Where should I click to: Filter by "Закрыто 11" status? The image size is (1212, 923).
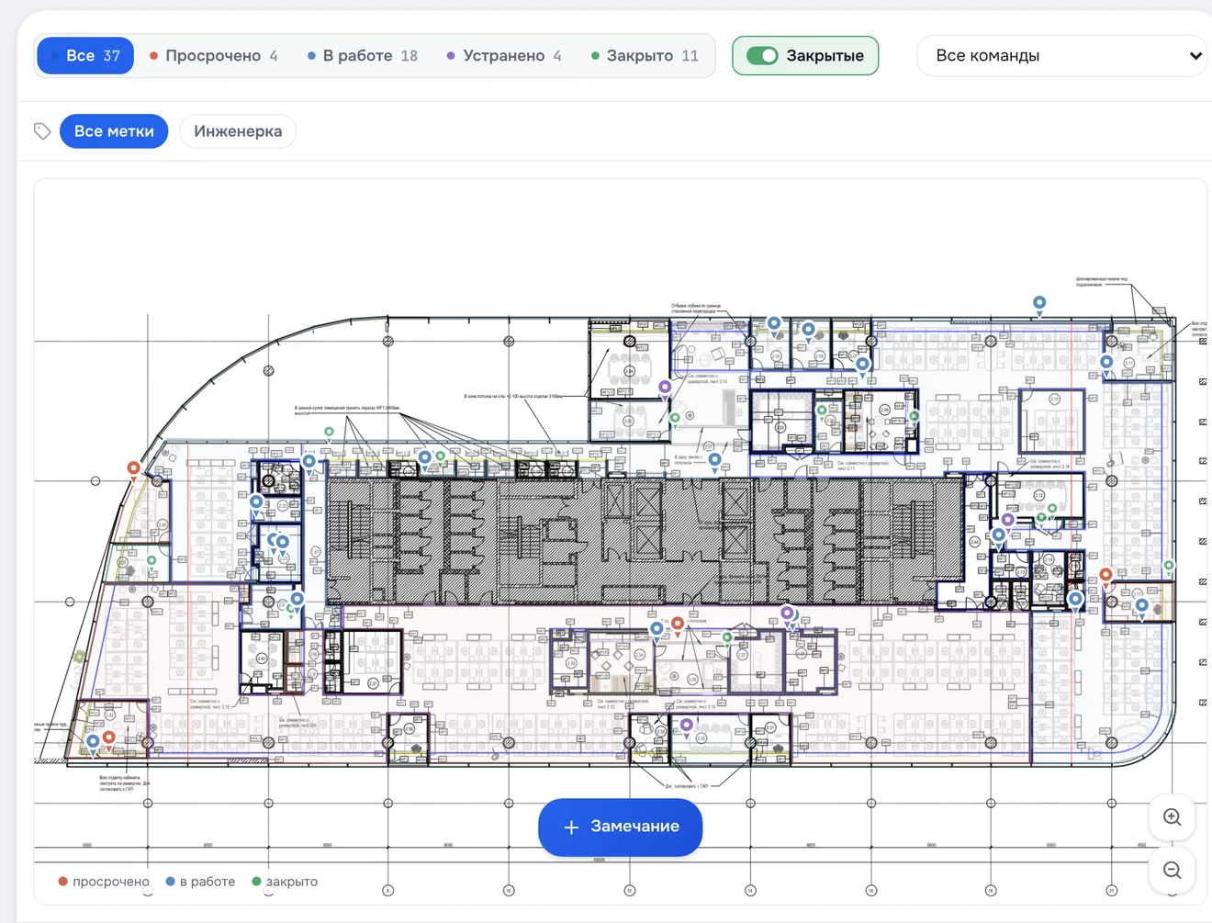(x=645, y=56)
